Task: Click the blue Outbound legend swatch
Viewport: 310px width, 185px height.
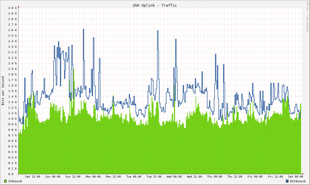Action: (x=287, y=181)
